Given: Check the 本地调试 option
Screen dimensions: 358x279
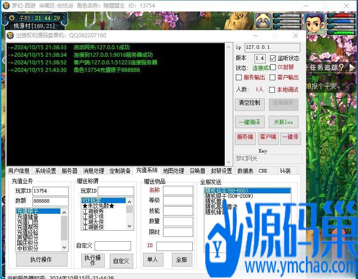Looking at the screenshot, I should tap(272, 90).
